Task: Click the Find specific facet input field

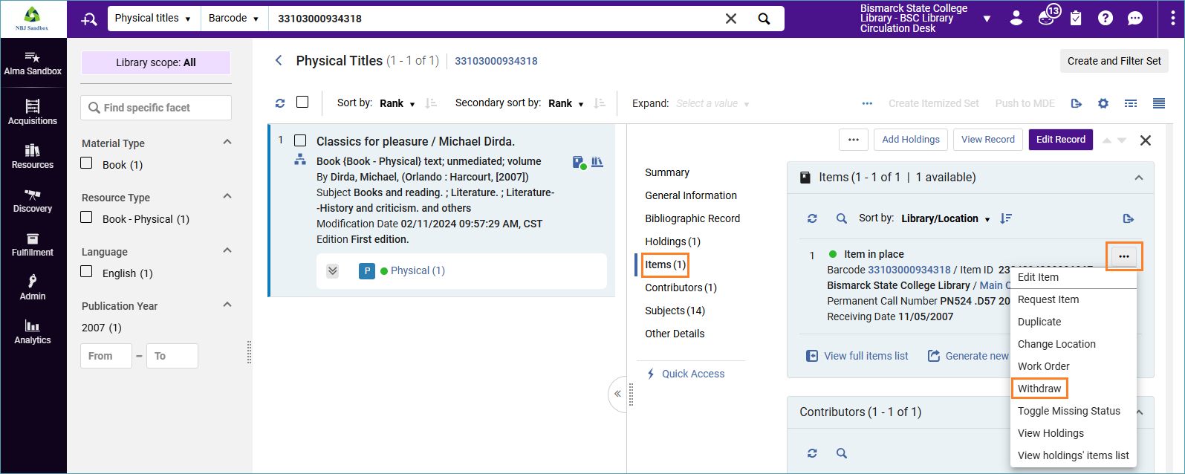Action: [156, 108]
